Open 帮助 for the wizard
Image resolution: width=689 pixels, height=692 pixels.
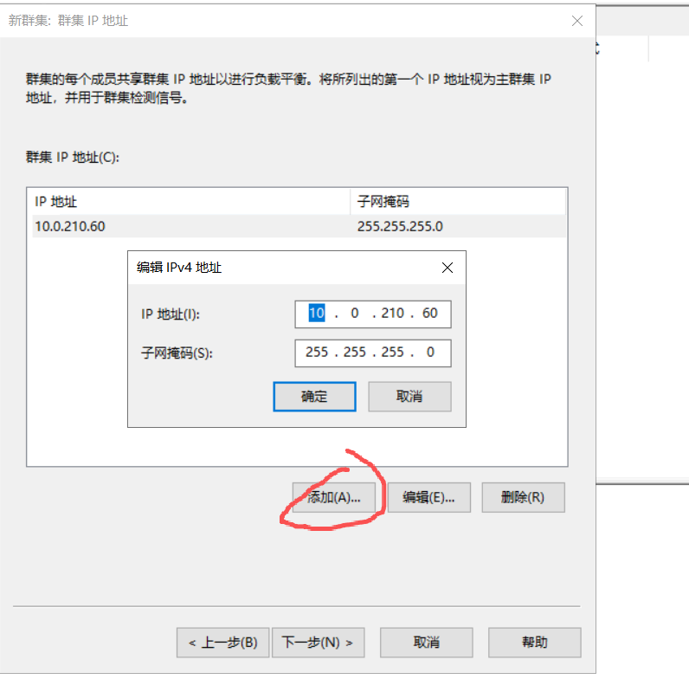pyautogui.click(x=534, y=643)
